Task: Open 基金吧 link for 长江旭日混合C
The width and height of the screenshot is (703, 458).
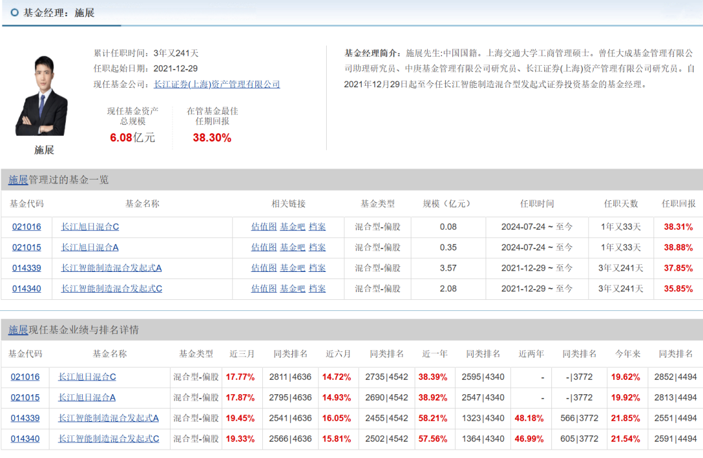Action: (x=292, y=227)
